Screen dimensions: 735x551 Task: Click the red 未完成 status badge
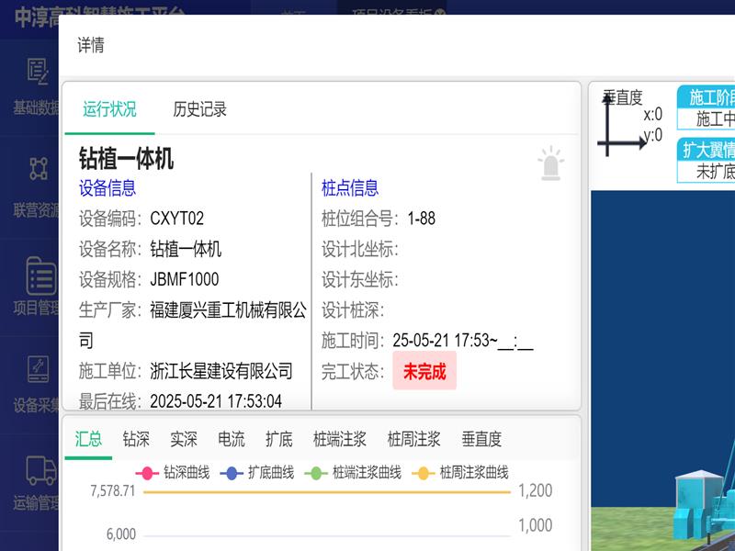pos(424,371)
